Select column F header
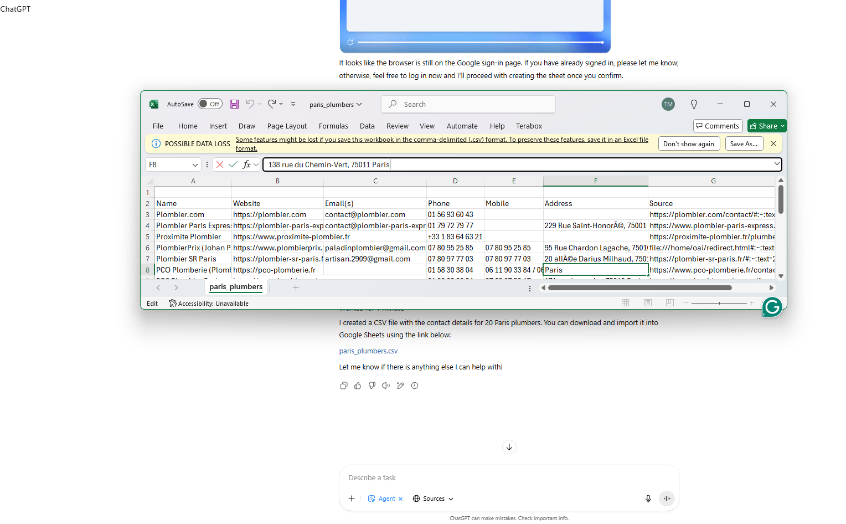This screenshot has width=846, height=524. pos(595,181)
